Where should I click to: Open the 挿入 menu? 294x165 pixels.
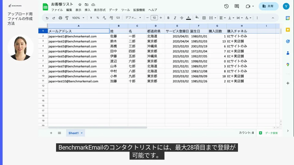point(87,10)
